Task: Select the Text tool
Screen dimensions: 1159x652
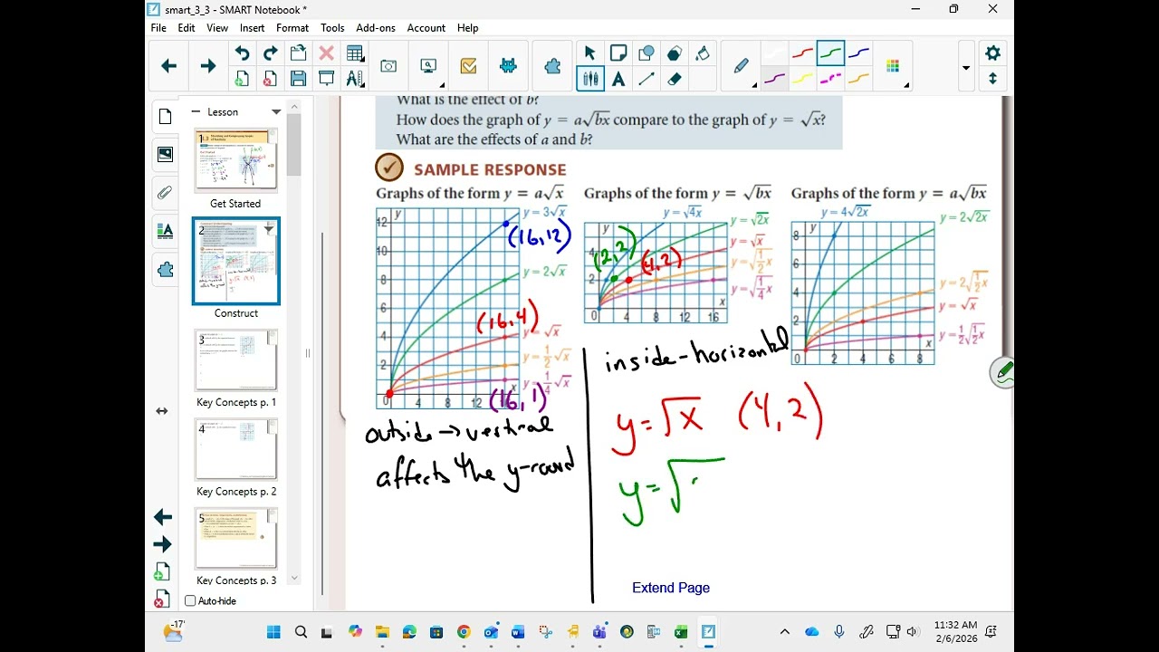Action: pyautogui.click(x=618, y=79)
